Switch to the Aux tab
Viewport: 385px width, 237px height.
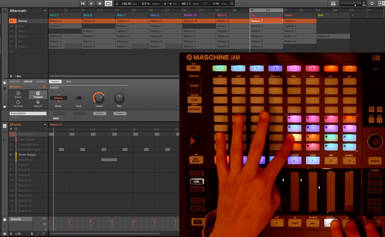coord(69,82)
